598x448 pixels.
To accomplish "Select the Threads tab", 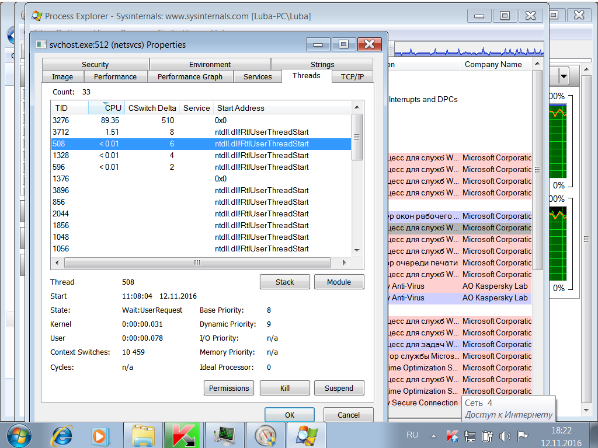I will pyautogui.click(x=306, y=75).
